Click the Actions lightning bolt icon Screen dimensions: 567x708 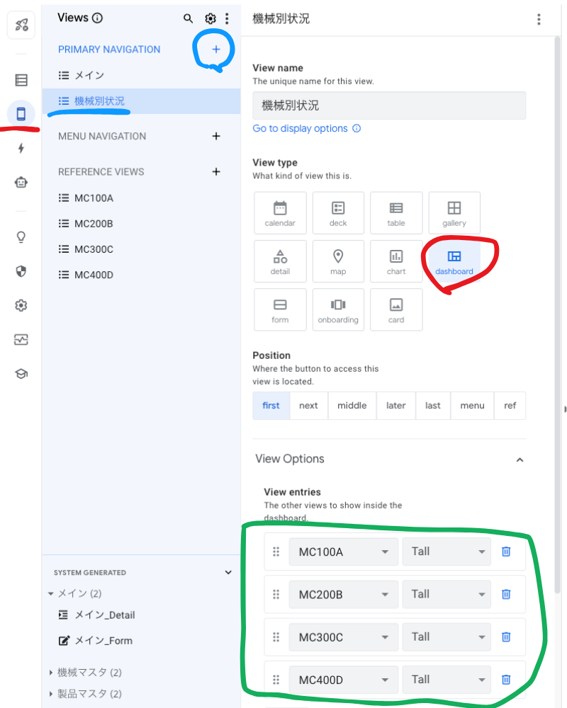(x=21, y=148)
